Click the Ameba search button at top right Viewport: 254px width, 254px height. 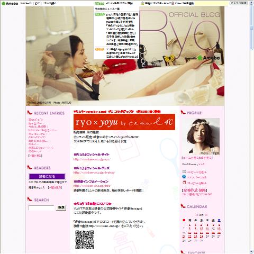click(239, 3)
